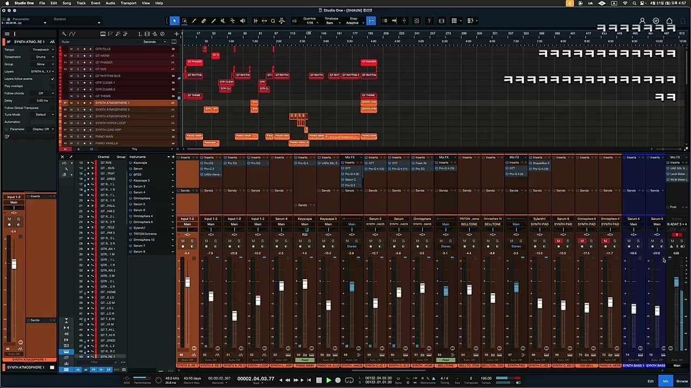Open the Event menu

(96, 3)
